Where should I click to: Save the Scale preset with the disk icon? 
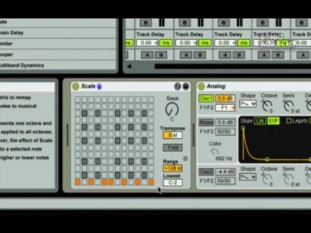tap(185, 87)
